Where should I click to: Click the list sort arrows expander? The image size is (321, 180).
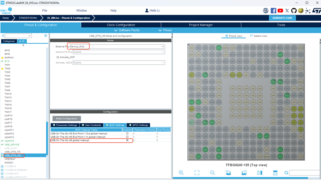pos(23,45)
